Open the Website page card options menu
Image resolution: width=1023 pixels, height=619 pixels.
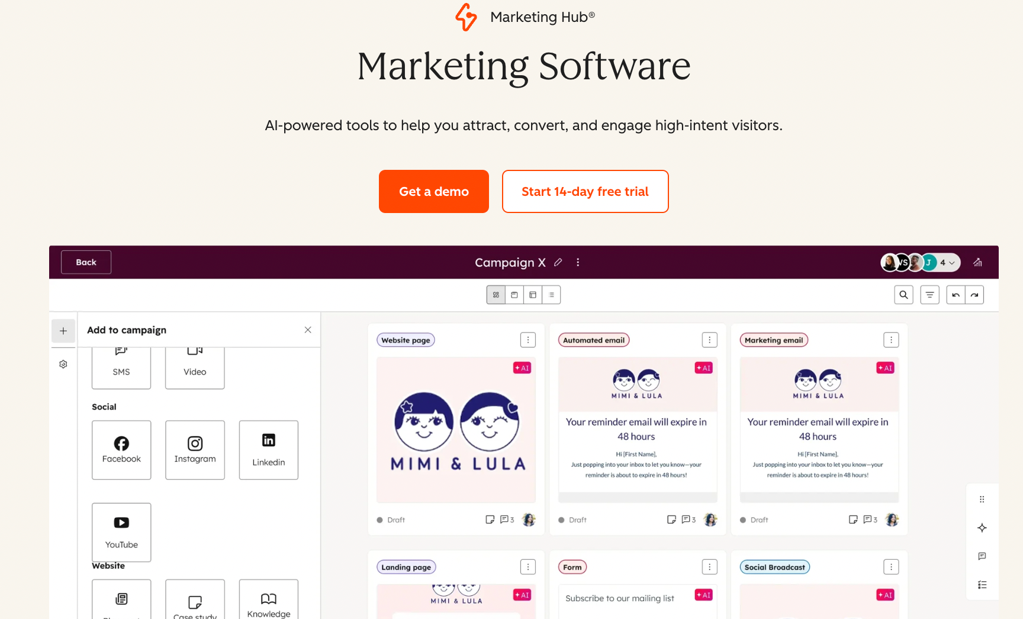tap(528, 340)
